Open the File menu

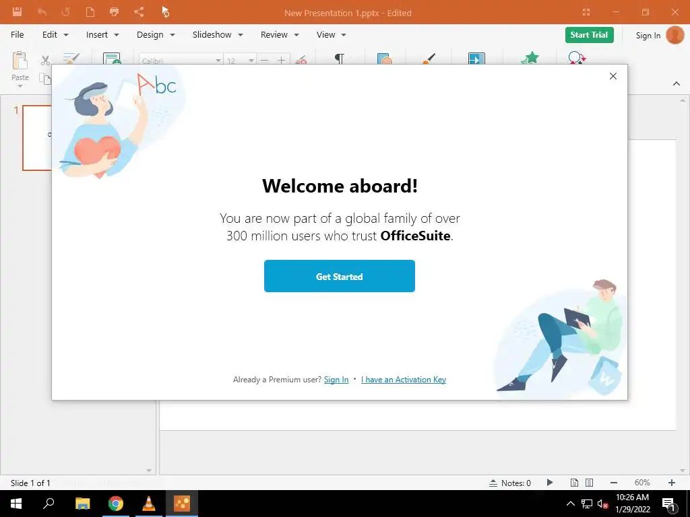click(x=17, y=35)
